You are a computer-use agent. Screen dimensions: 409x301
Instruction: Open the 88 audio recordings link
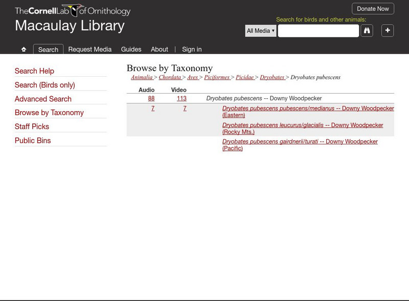coord(151,98)
